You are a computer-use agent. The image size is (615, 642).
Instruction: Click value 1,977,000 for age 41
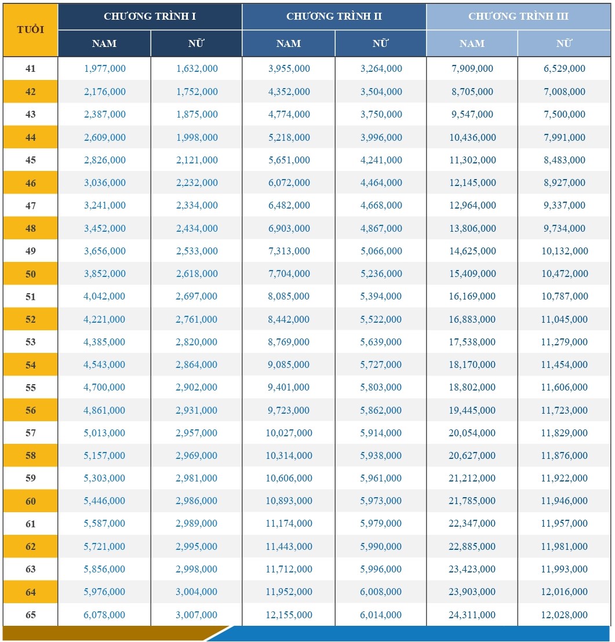(105, 68)
